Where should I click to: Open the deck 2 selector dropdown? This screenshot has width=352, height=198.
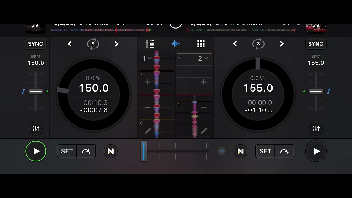(203, 58)
